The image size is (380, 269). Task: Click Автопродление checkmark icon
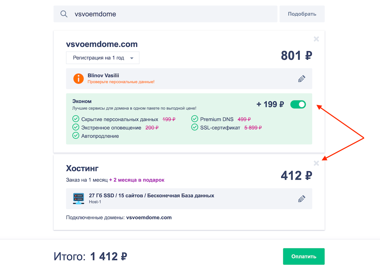click(76, 136)
